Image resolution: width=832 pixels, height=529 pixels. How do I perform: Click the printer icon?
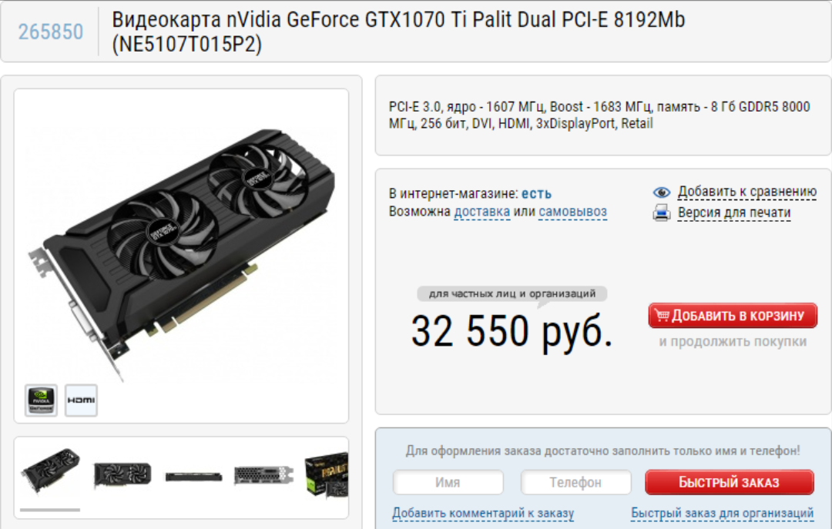pyautogui.click(x=661, y=213)
